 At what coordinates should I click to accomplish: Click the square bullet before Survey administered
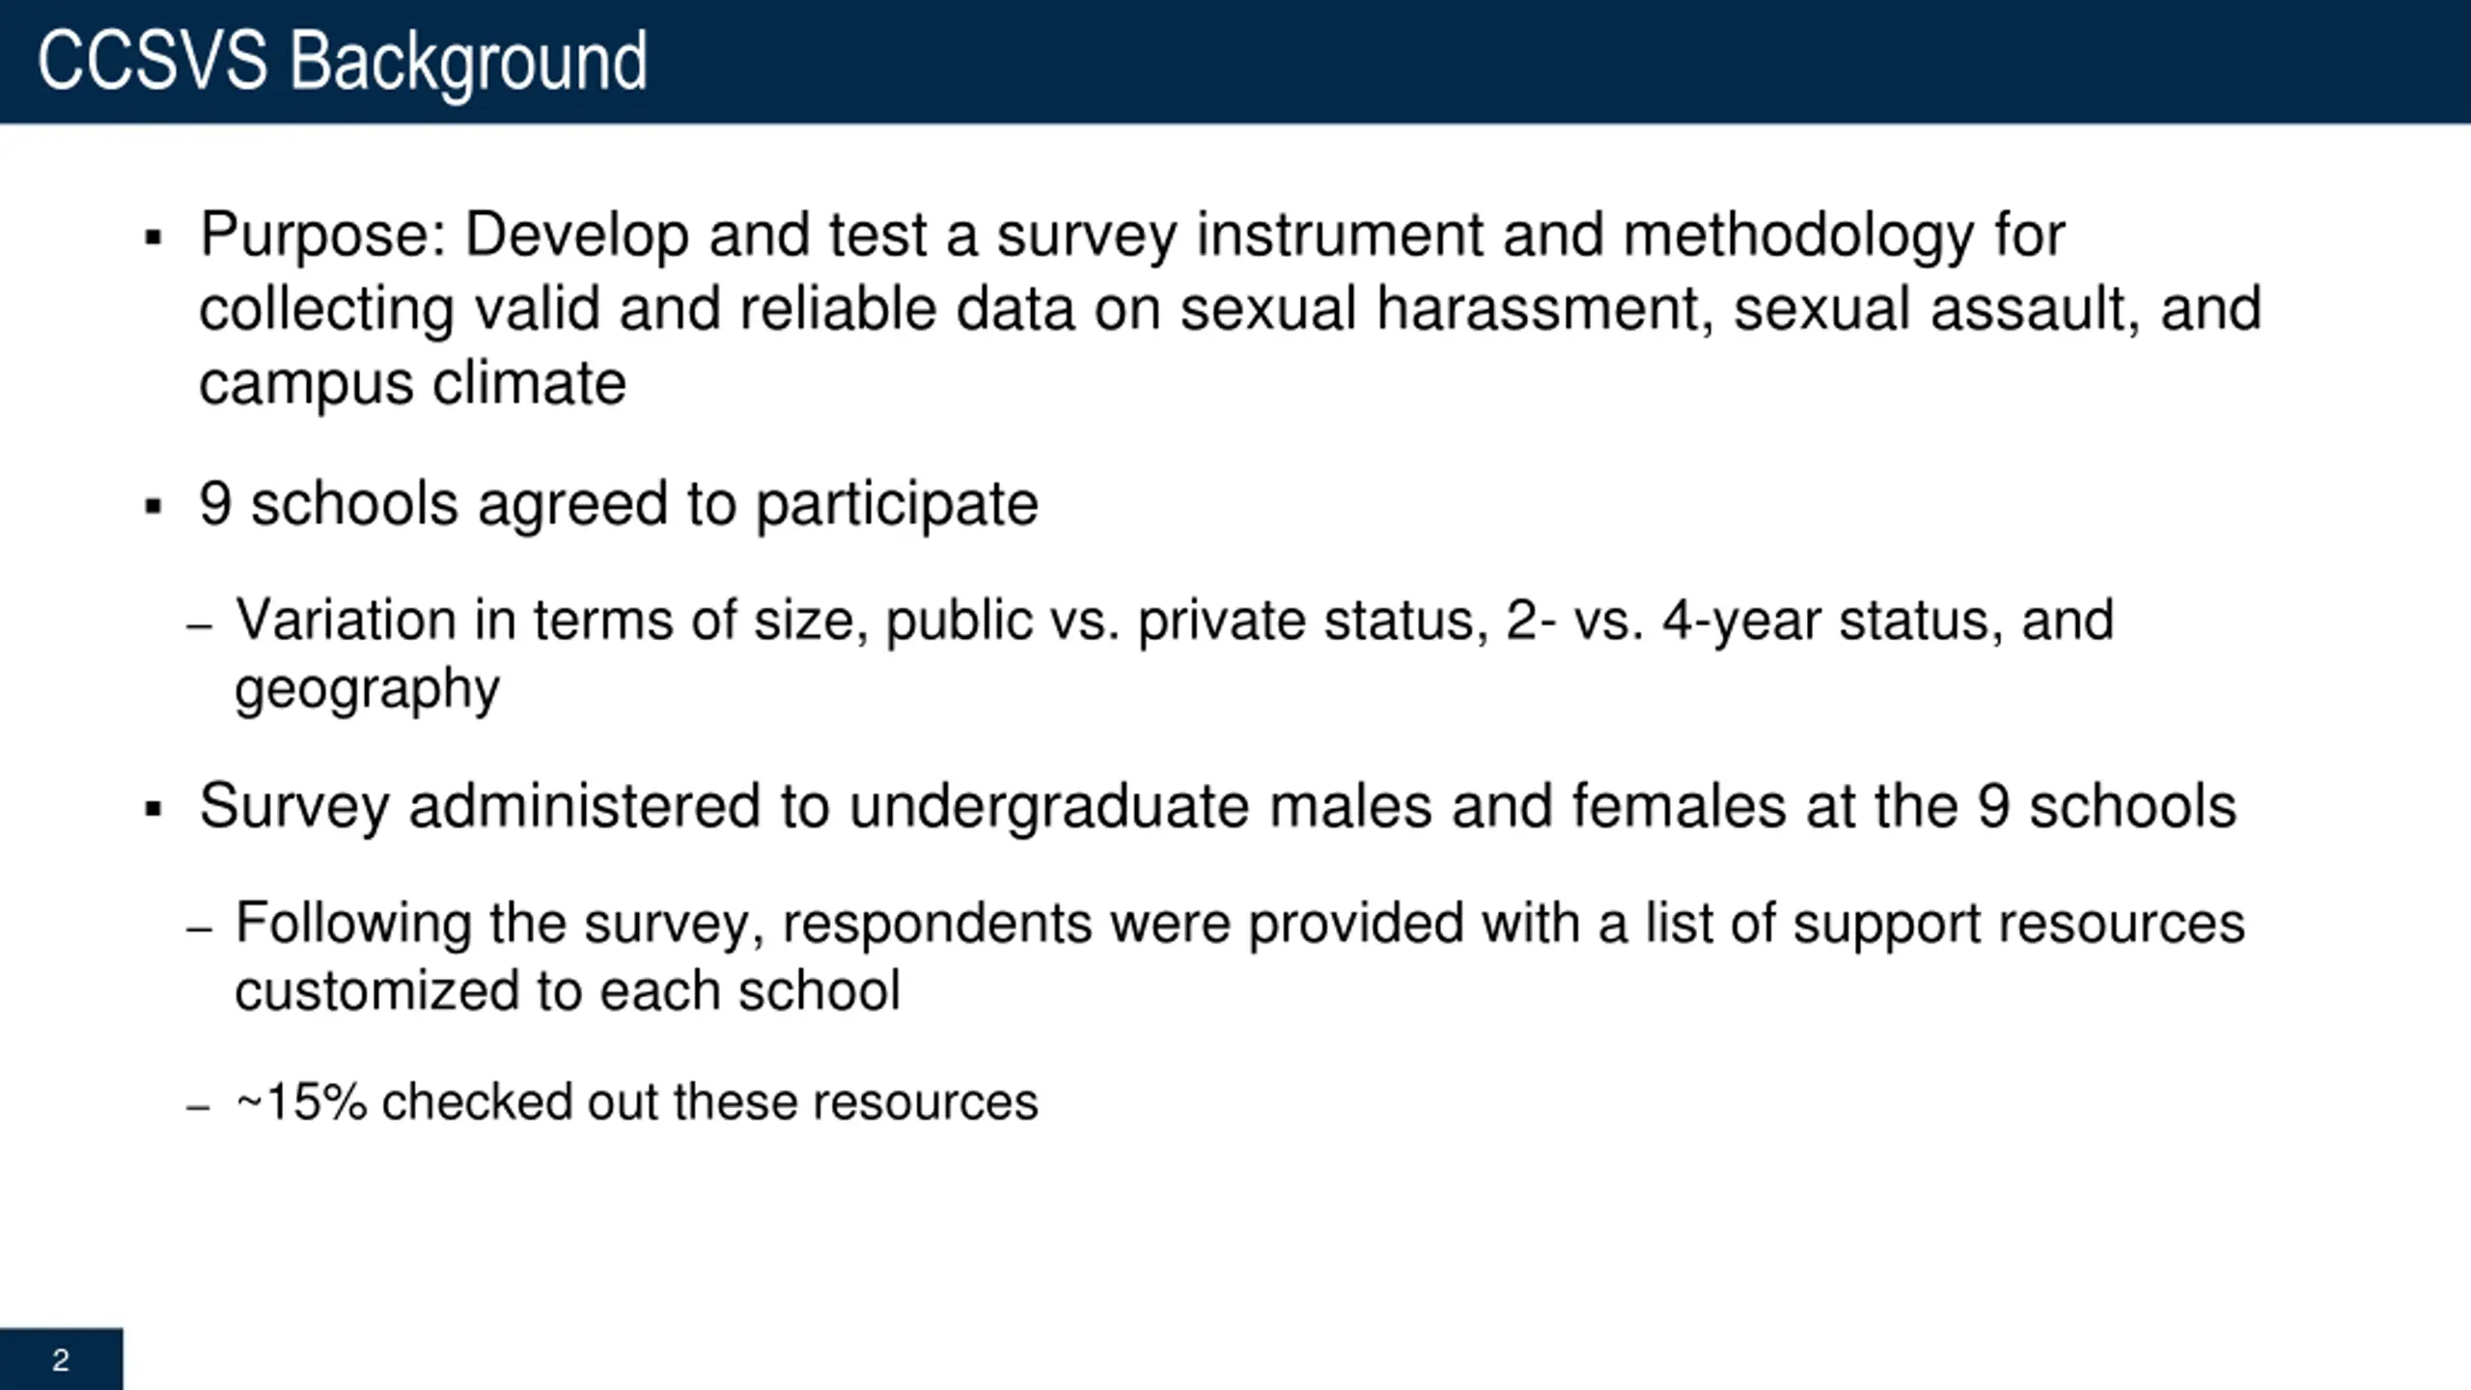click(153, 809)
